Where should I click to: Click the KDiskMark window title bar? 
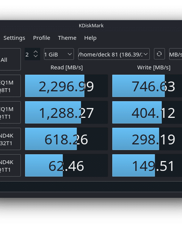[x=91, y=26]
